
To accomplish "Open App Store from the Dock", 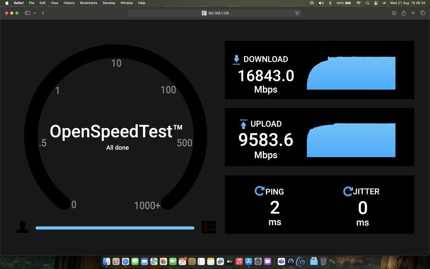I will click(249, 261).
